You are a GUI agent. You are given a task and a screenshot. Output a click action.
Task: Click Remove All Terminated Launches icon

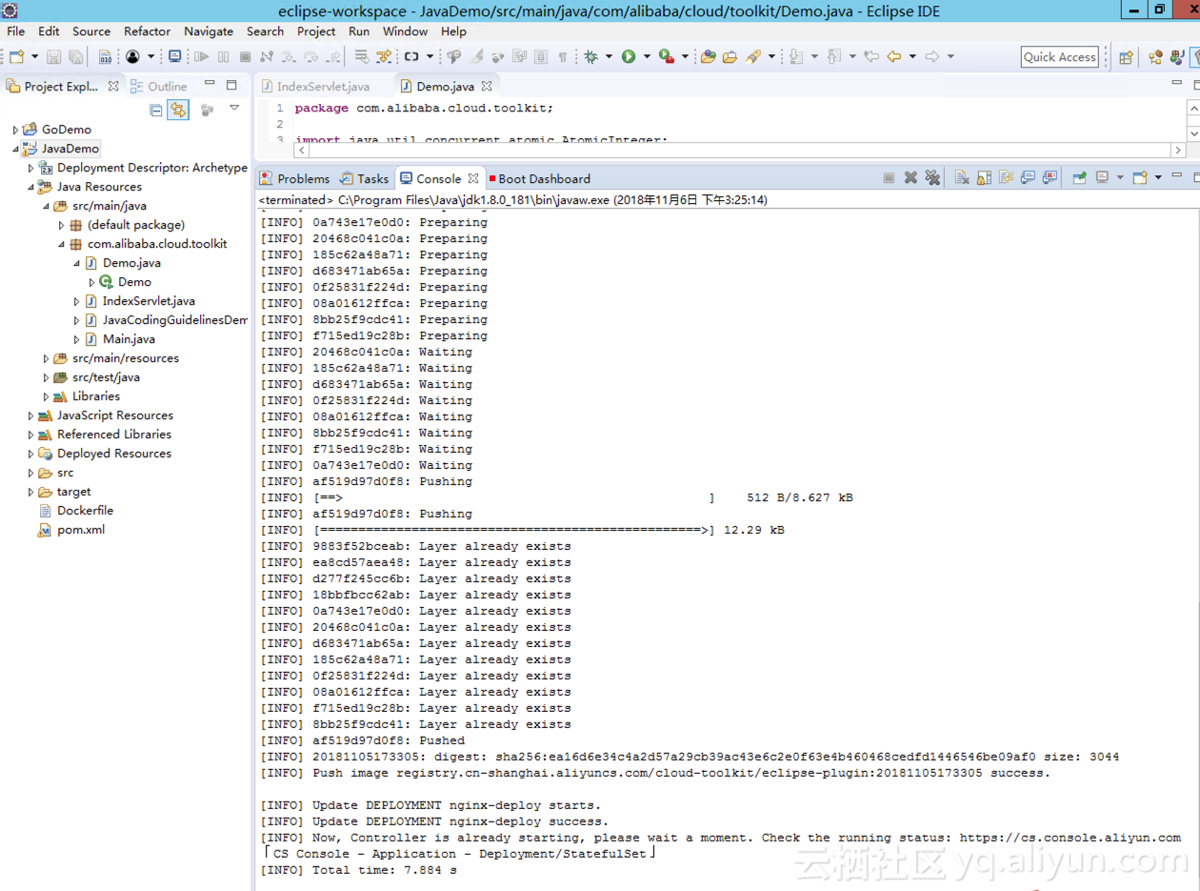pos(932,178)
